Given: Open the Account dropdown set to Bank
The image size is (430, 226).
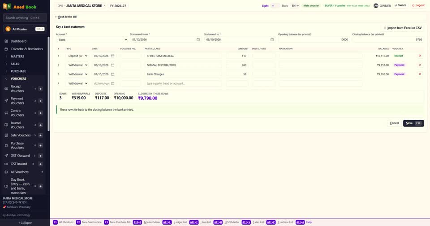Looking at the screenshot, I should point(92,39).
